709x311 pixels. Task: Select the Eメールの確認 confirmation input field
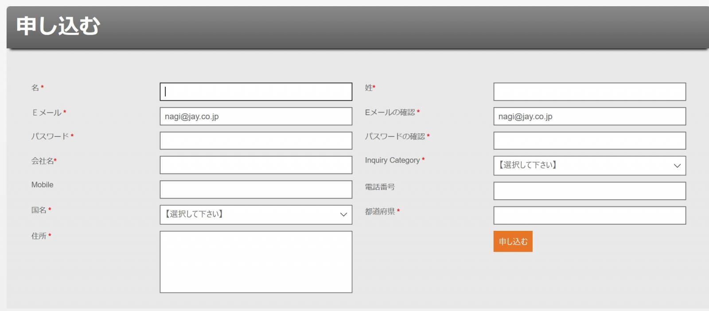tap(589, 117)
